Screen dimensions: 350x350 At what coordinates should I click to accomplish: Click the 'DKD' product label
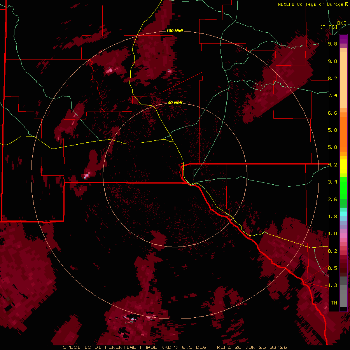[342, 23]
